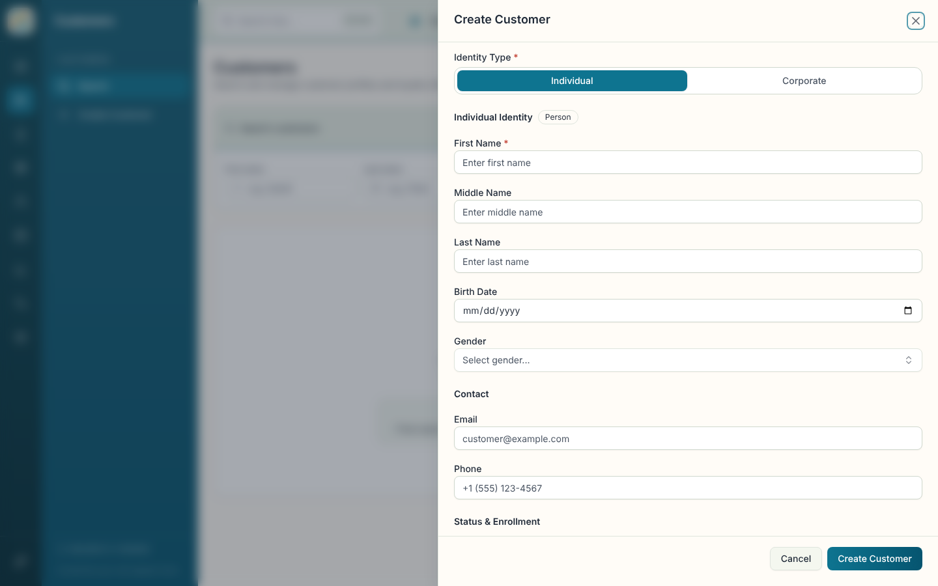Click the Phone input field
The width and height of the screenshot is (938, 586).
[x=688, y=488]
